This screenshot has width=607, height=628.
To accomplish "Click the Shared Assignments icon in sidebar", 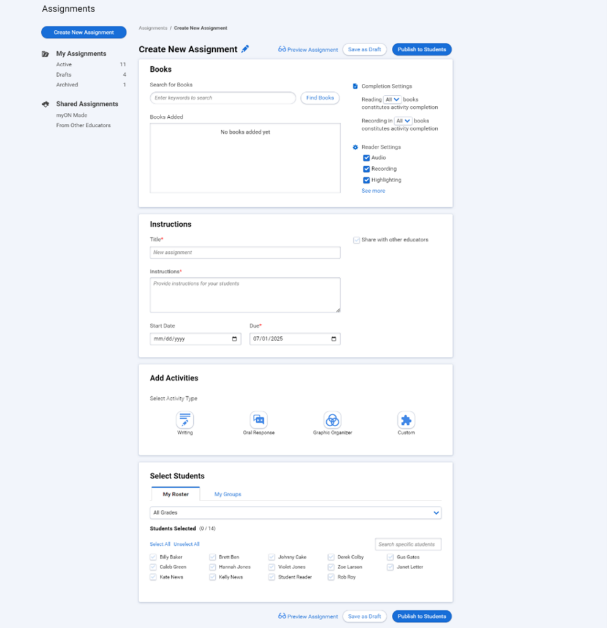I will pyautogui.click(x=45, y=104).
